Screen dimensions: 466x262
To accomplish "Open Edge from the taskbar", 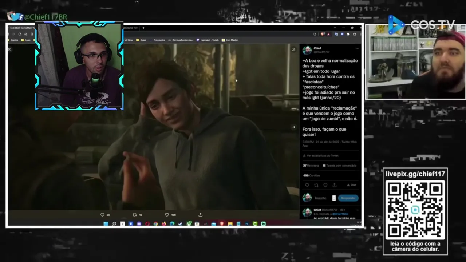I will coord(172,224).
